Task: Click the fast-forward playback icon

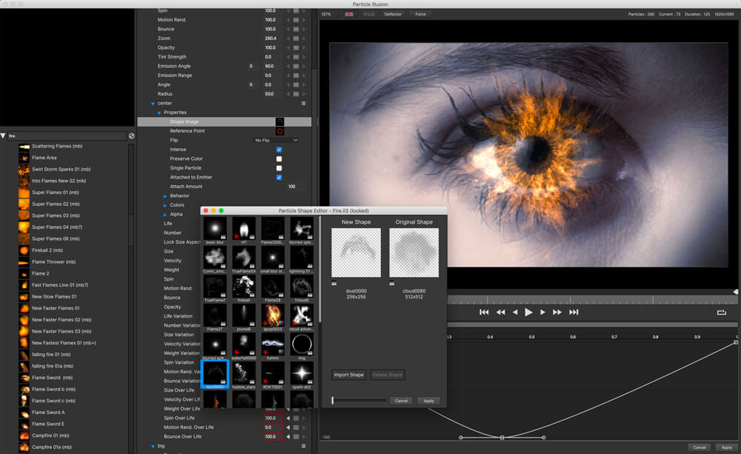Action: click(x=556, y=312)
